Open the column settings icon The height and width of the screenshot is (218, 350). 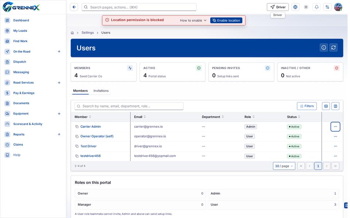(x=335, y=106)
